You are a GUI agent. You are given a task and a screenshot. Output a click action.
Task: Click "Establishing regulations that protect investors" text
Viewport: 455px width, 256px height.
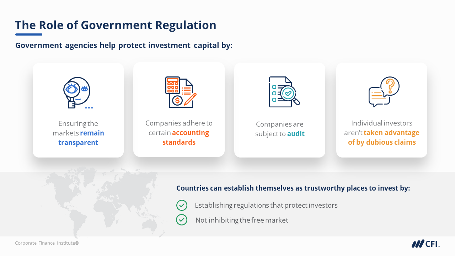[x=266, y=205]
